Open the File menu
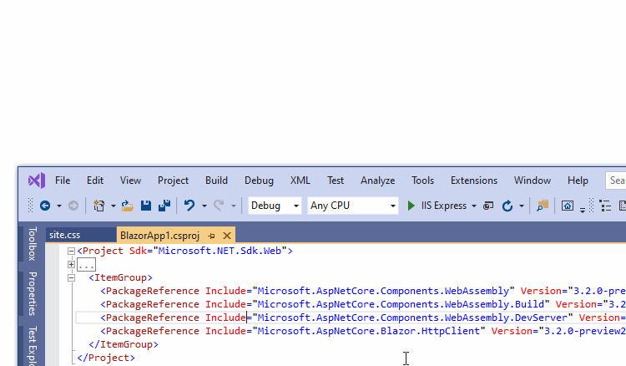Viewport: 626px width, 366px height. coord(63,180)
